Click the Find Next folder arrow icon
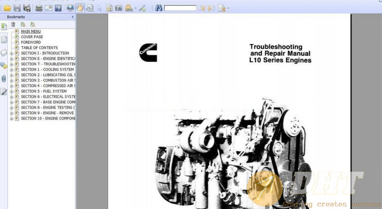The image size is (382, 209). (211, 8)
